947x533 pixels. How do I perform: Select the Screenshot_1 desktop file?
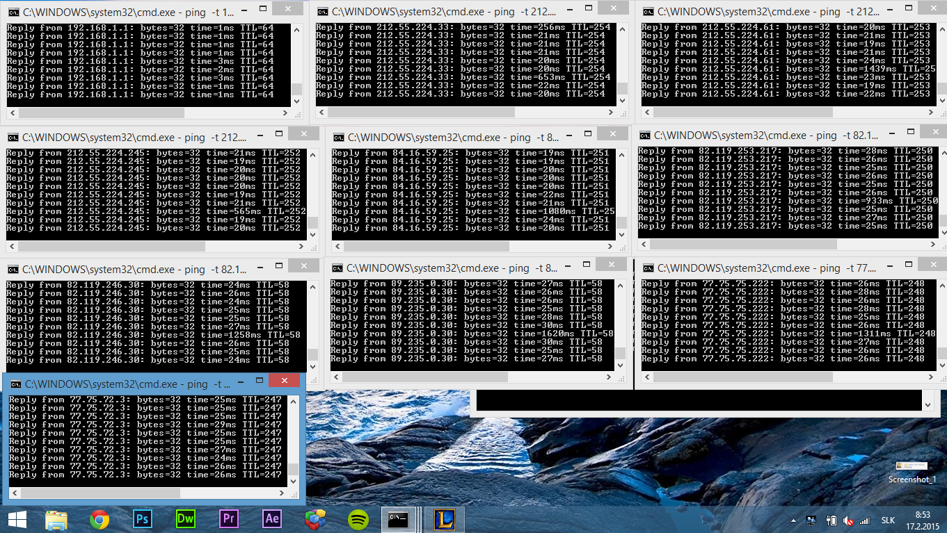coord(912,471)
